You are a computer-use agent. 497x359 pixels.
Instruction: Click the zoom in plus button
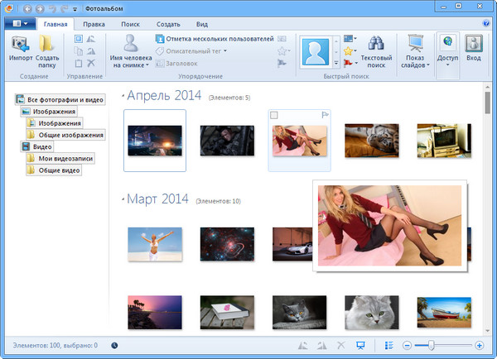[x=480, y=345]
